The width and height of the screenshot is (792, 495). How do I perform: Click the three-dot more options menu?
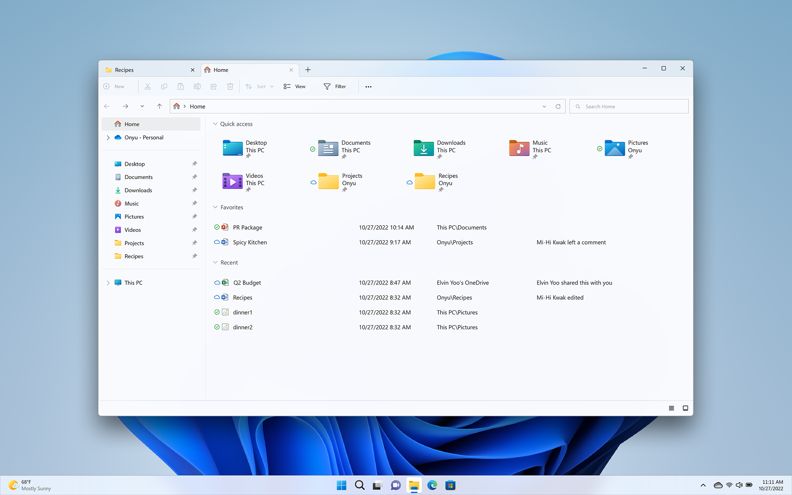[x=368, y=86]
